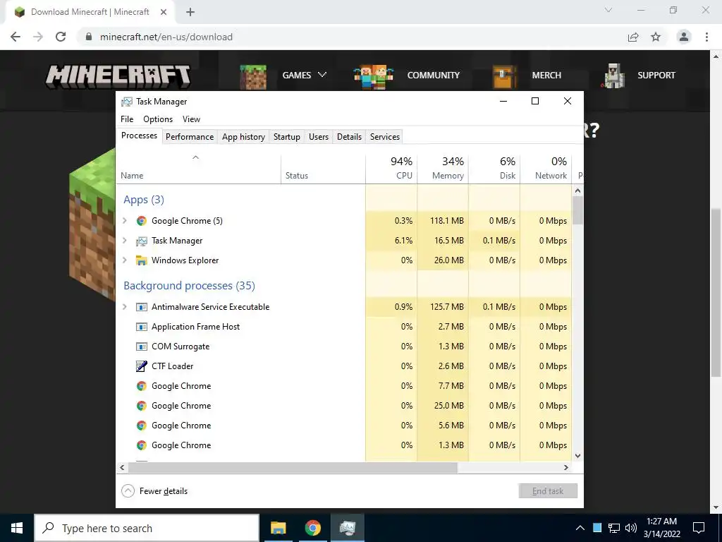Open MERCH link on Minecraft site

(546, 75)
